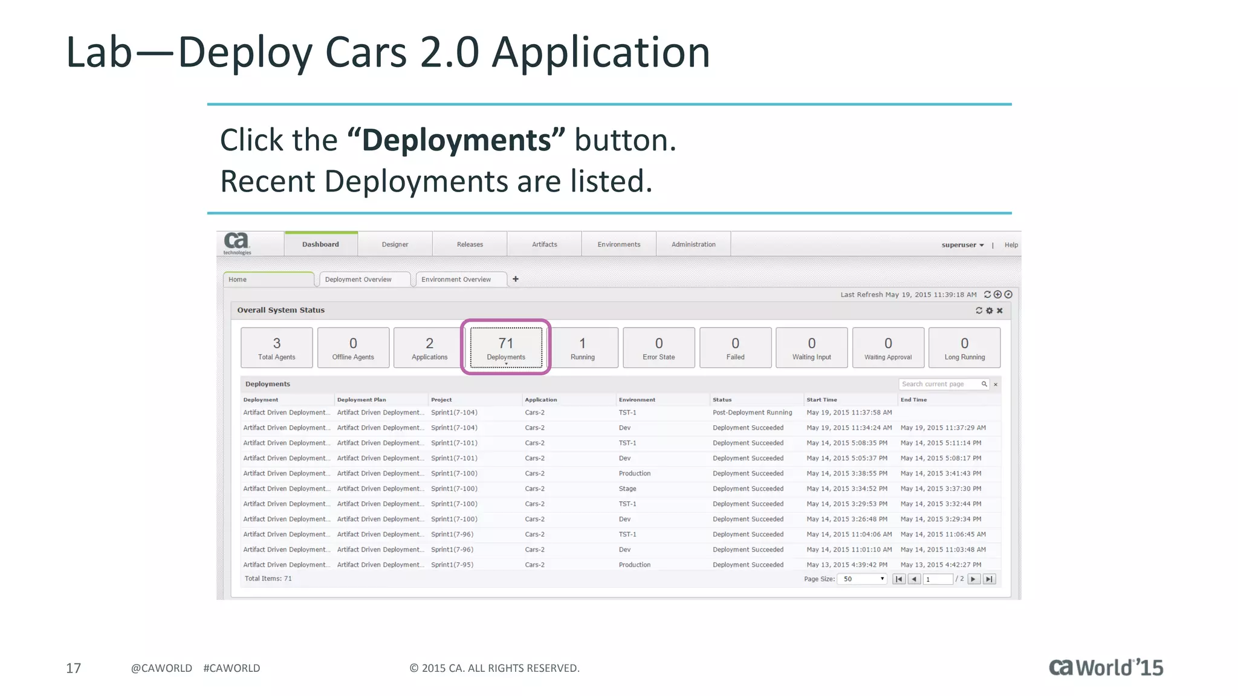Go to first page of deployments
This screenshot has height=696, width=1238.
tap(899, 579)
